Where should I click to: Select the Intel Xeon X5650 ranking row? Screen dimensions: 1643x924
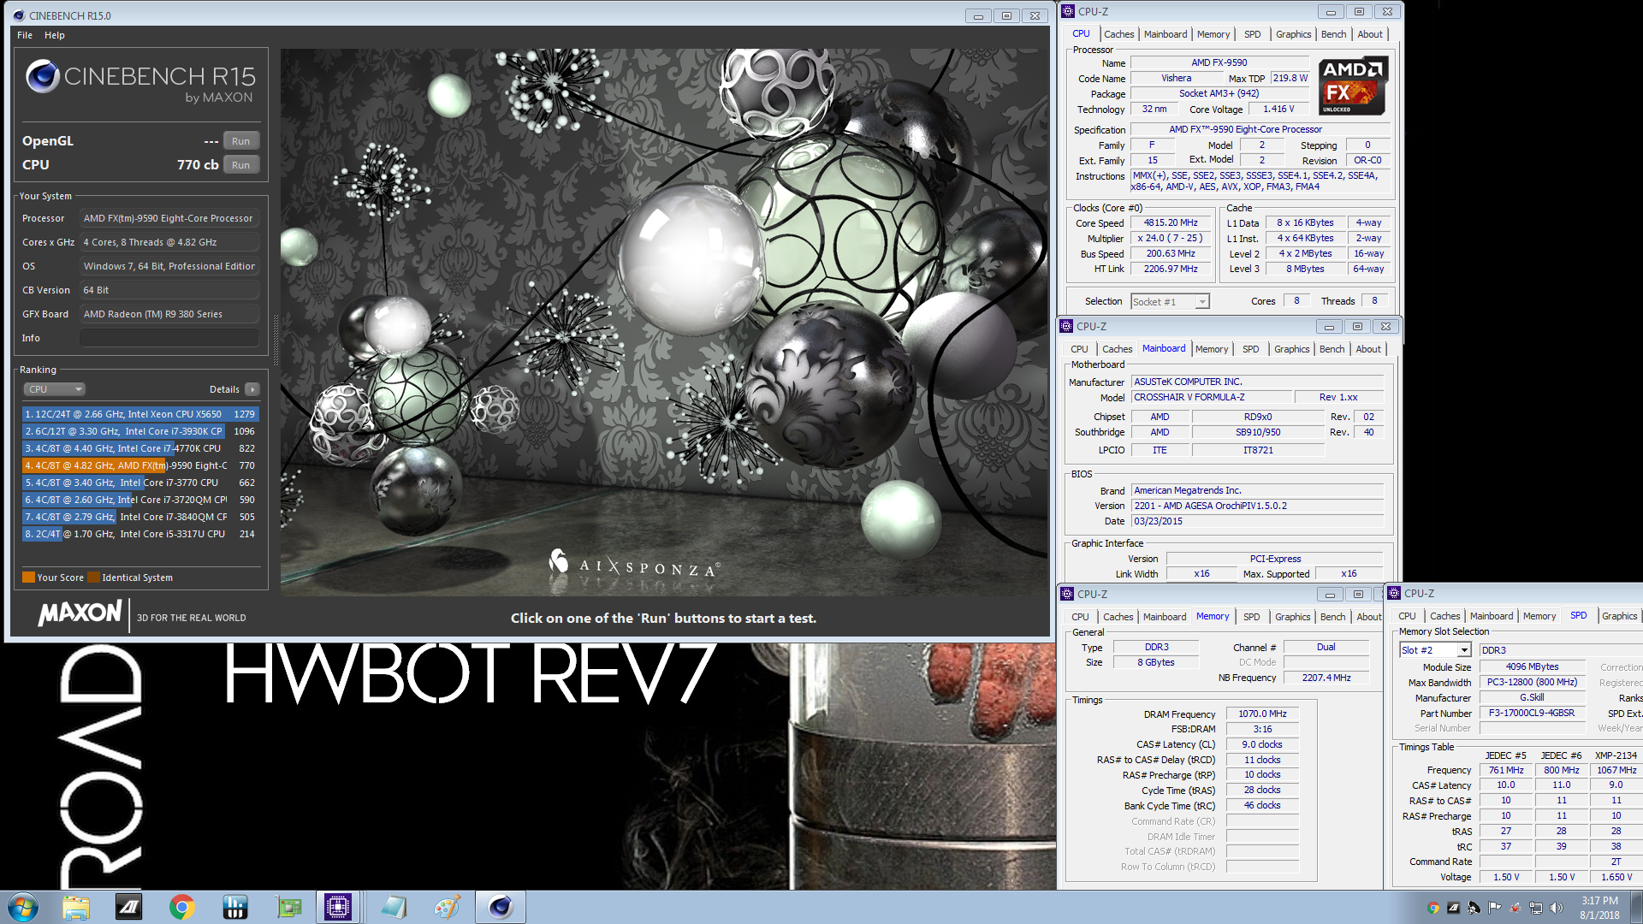coord(140,414)
